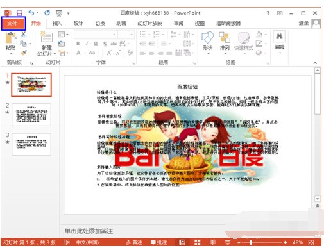Cut selection with the scissors icon
The width and height of the screenshot is (324, 248).
[x=24, y=35]
